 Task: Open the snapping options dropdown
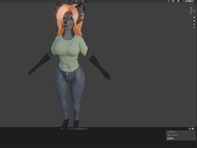point(79,1)
